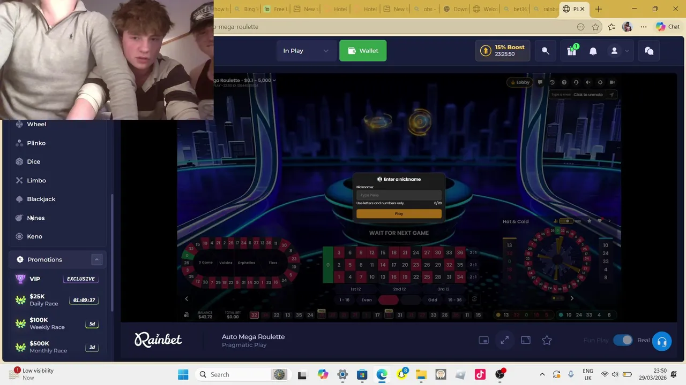The image size is (686, 385).
Task: Send the chat message arrow
Action: [x=611, y=95]
